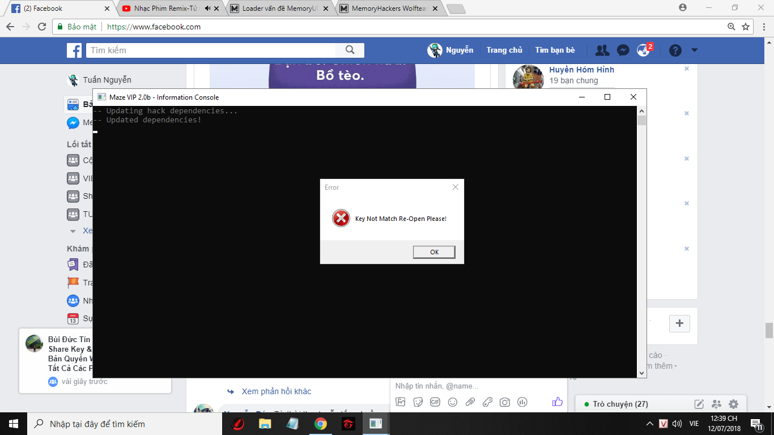The image size is (774, 435).
Task: Expand the Xem thêm arrow in the shortcuts list
Action: [x=72, y=231]
